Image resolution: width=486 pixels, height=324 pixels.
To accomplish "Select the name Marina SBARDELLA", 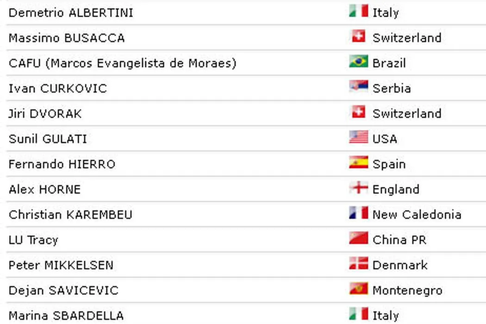I will (x=66, y=316).
